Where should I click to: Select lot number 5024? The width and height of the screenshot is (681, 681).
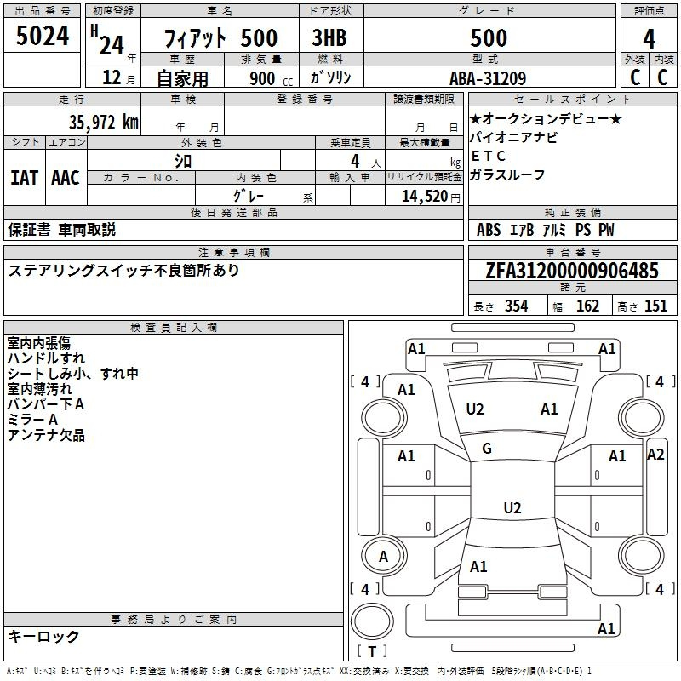coord(43,37)
